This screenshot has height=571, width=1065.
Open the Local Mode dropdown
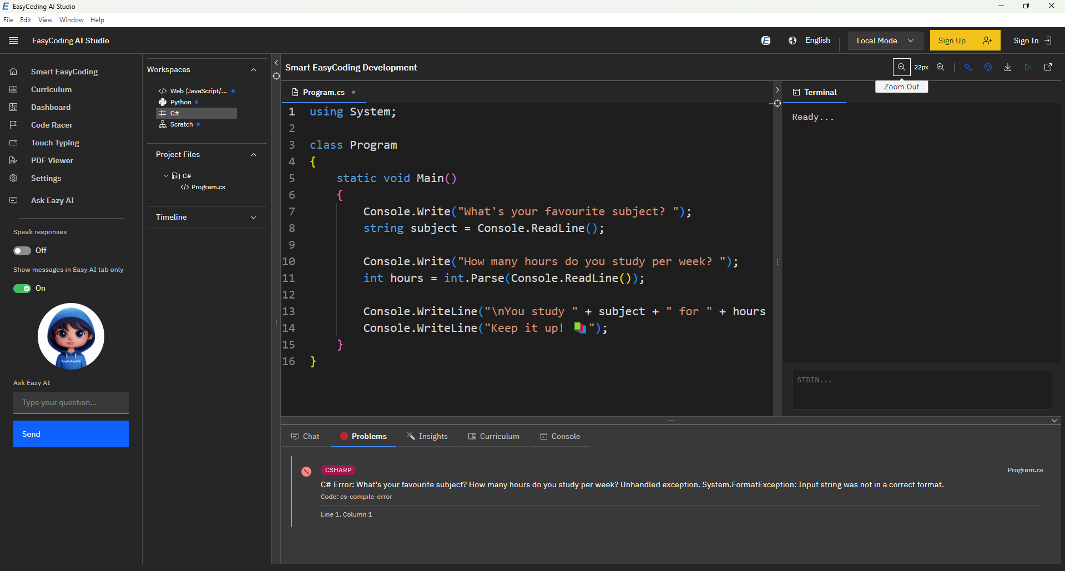click(x=885, y=41)
